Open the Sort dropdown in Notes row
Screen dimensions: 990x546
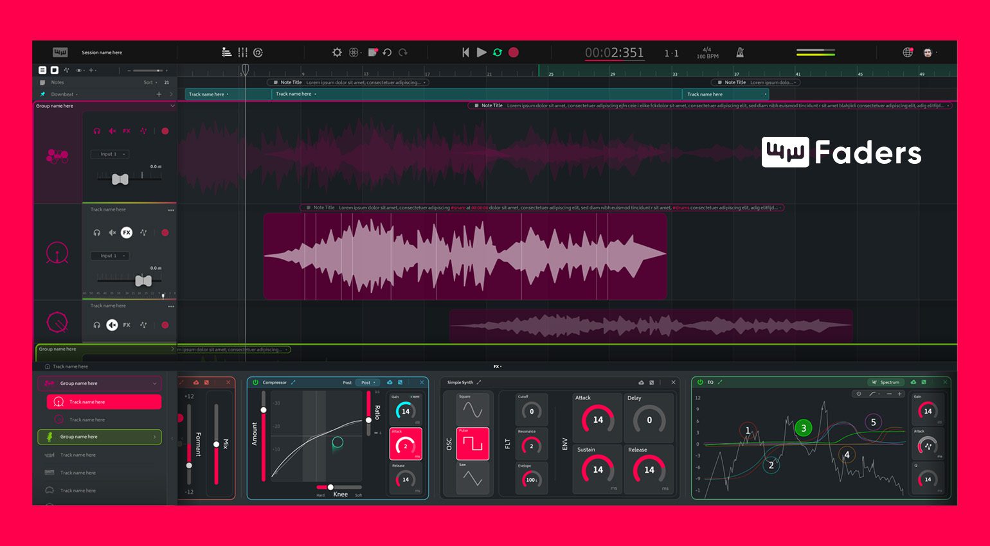[150, 82]
